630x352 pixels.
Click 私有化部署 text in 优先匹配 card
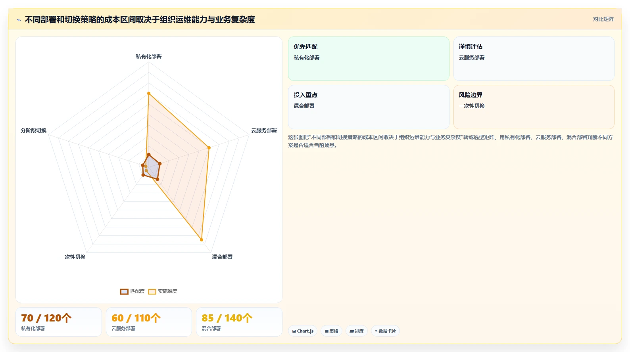(x=307, y=57)
